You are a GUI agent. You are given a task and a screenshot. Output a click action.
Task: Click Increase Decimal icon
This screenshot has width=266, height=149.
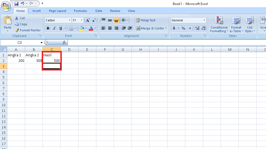click(197, 28)
